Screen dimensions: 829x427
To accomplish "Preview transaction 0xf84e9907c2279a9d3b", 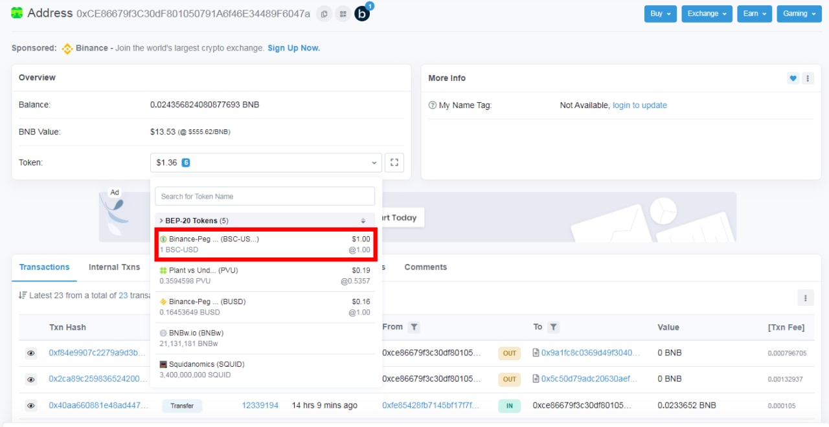I will tap(30, 353).
